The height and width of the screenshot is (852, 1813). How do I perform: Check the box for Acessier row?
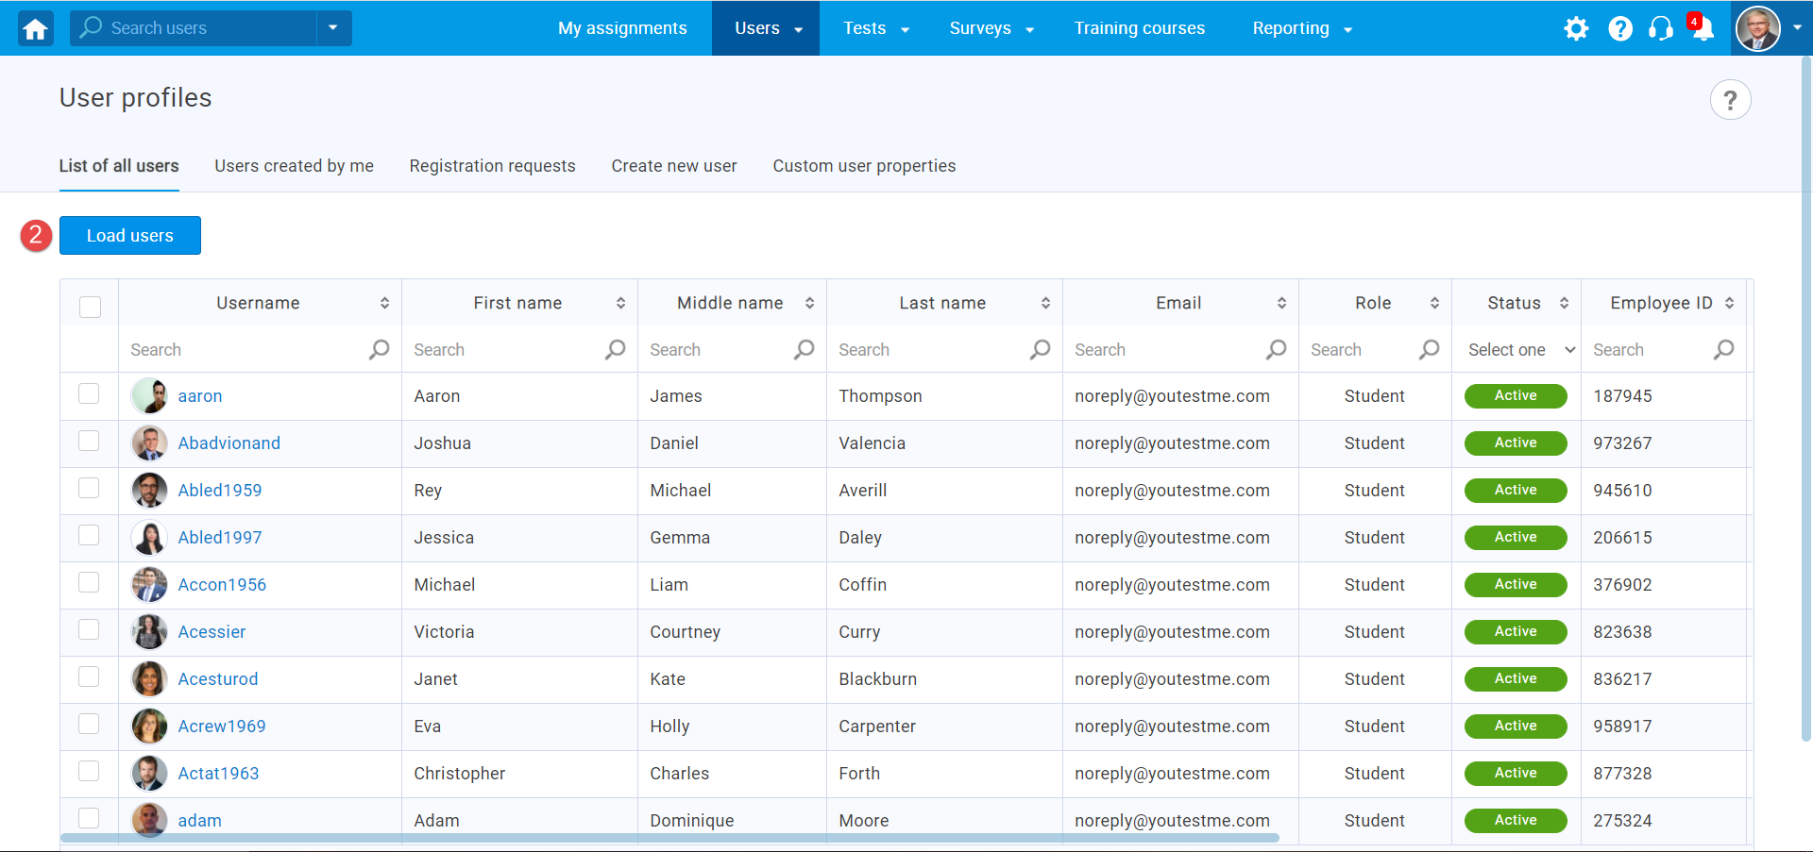[89, 629]
